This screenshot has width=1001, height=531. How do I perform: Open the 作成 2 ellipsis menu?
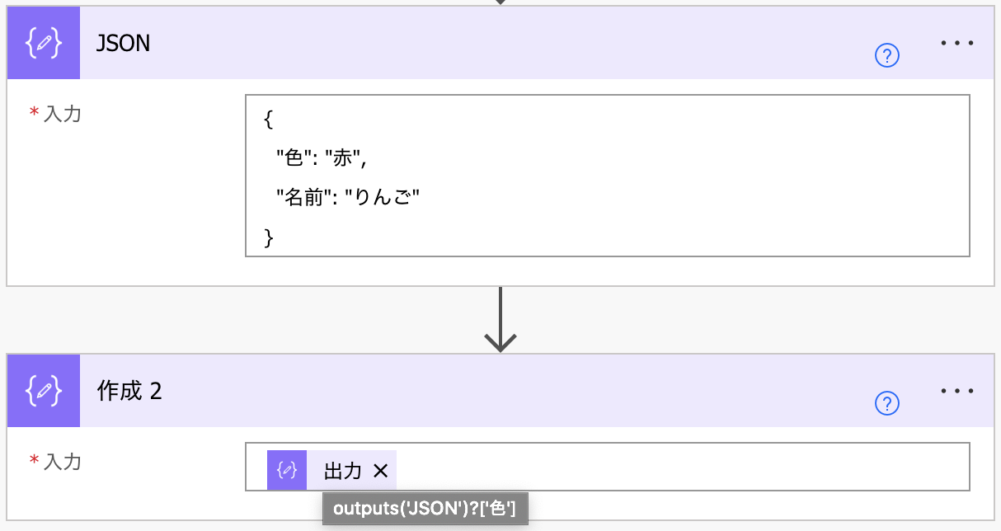(957, 390)
